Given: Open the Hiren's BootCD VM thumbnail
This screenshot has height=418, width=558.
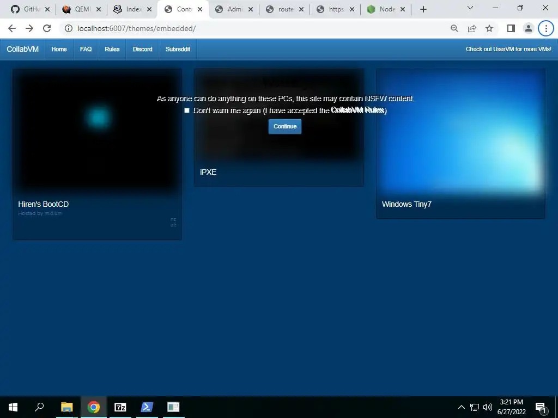Looking at the screenshot, I should [97, 131].
